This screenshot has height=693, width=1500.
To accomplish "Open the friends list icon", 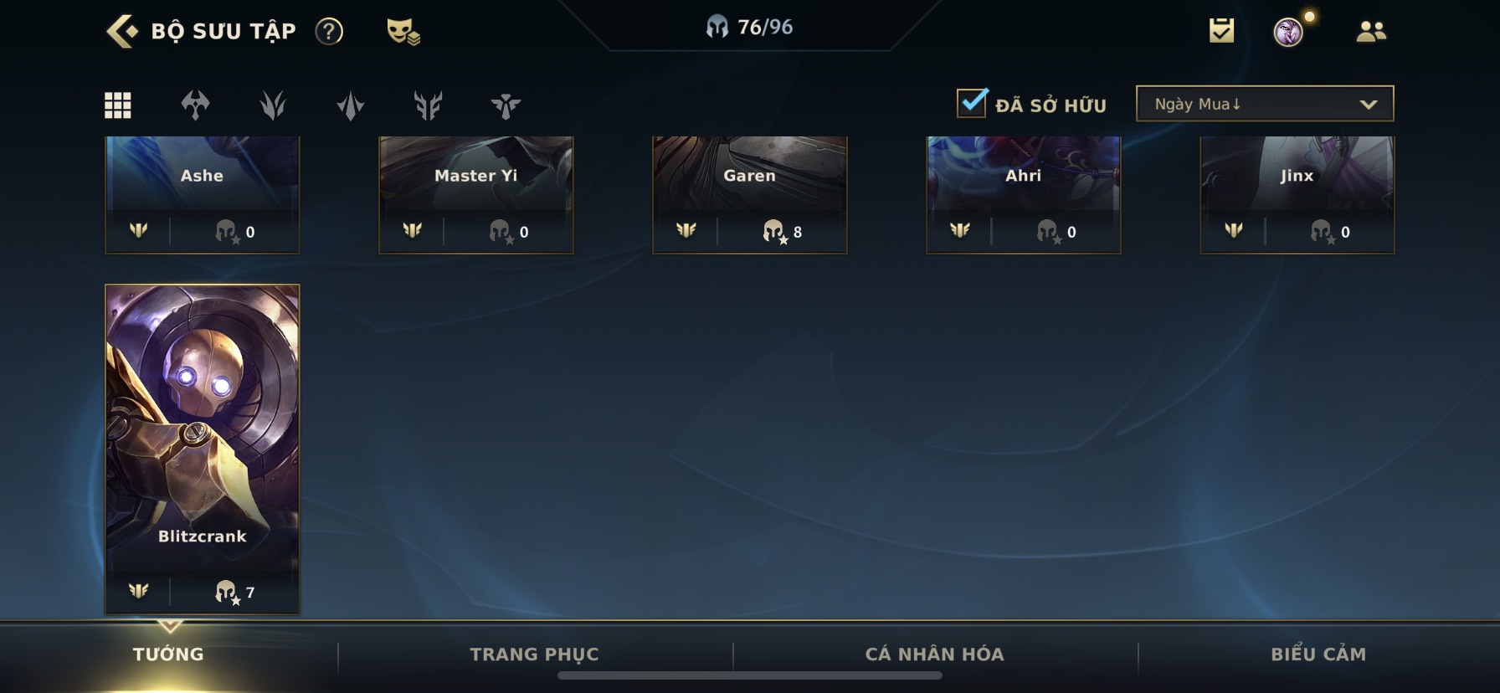I will [1371, 32].
